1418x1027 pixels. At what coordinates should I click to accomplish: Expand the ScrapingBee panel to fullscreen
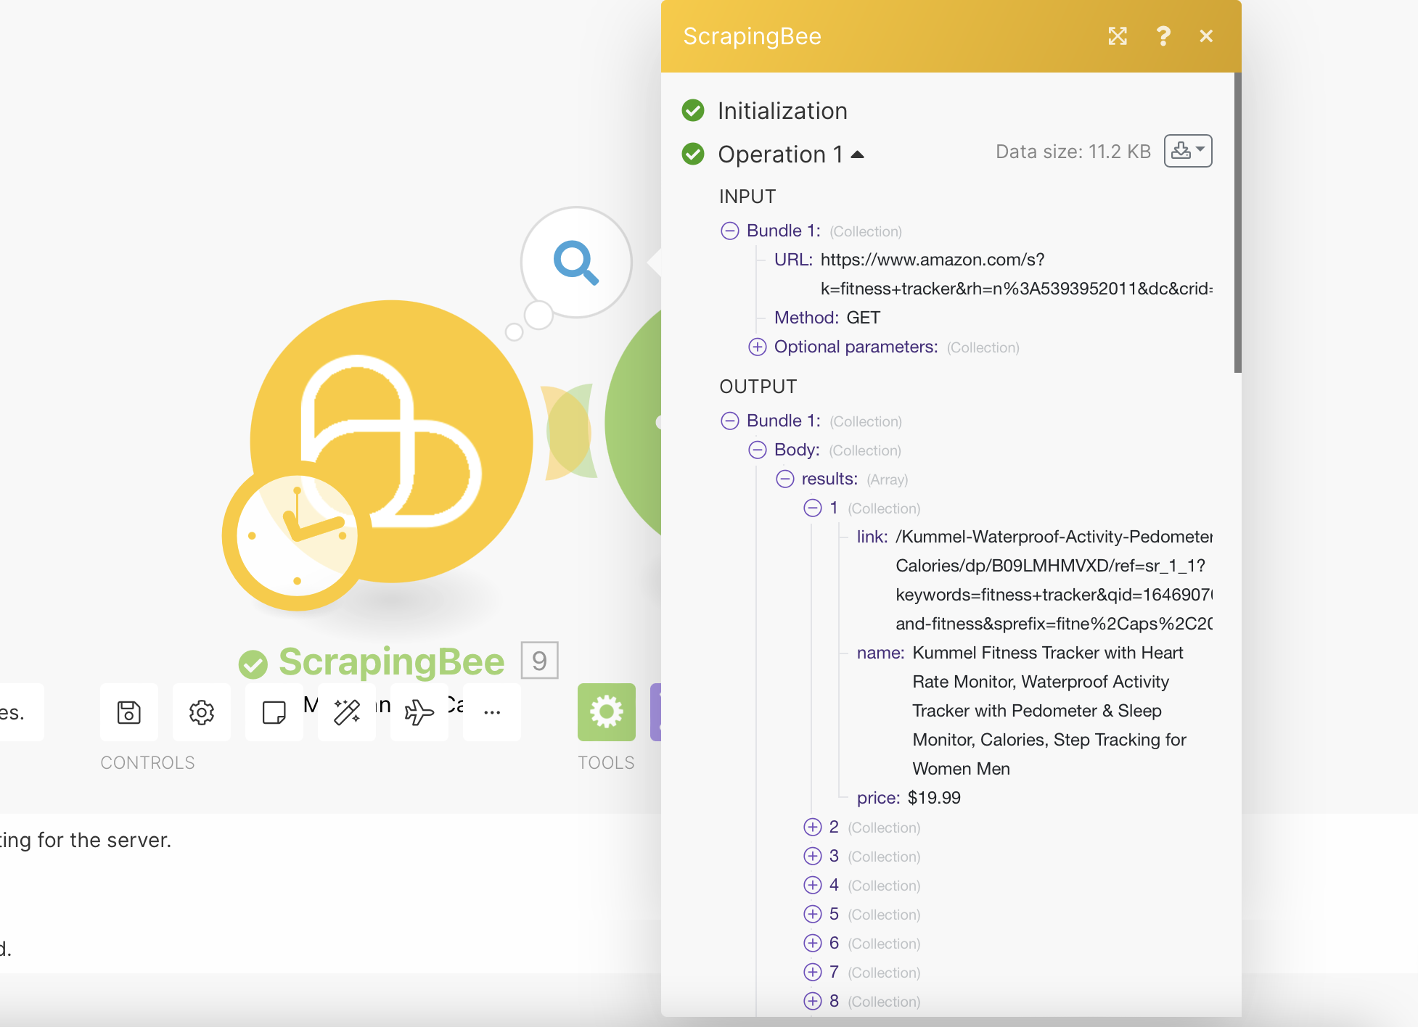(x=1118, y=36)
